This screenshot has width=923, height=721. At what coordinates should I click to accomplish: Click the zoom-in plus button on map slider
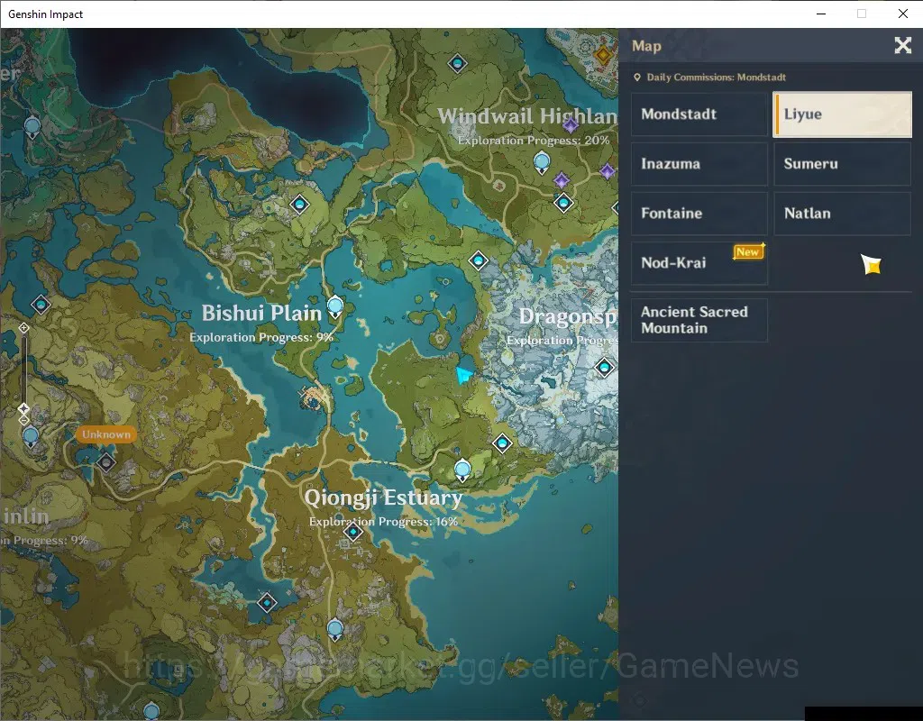(23, 328)
